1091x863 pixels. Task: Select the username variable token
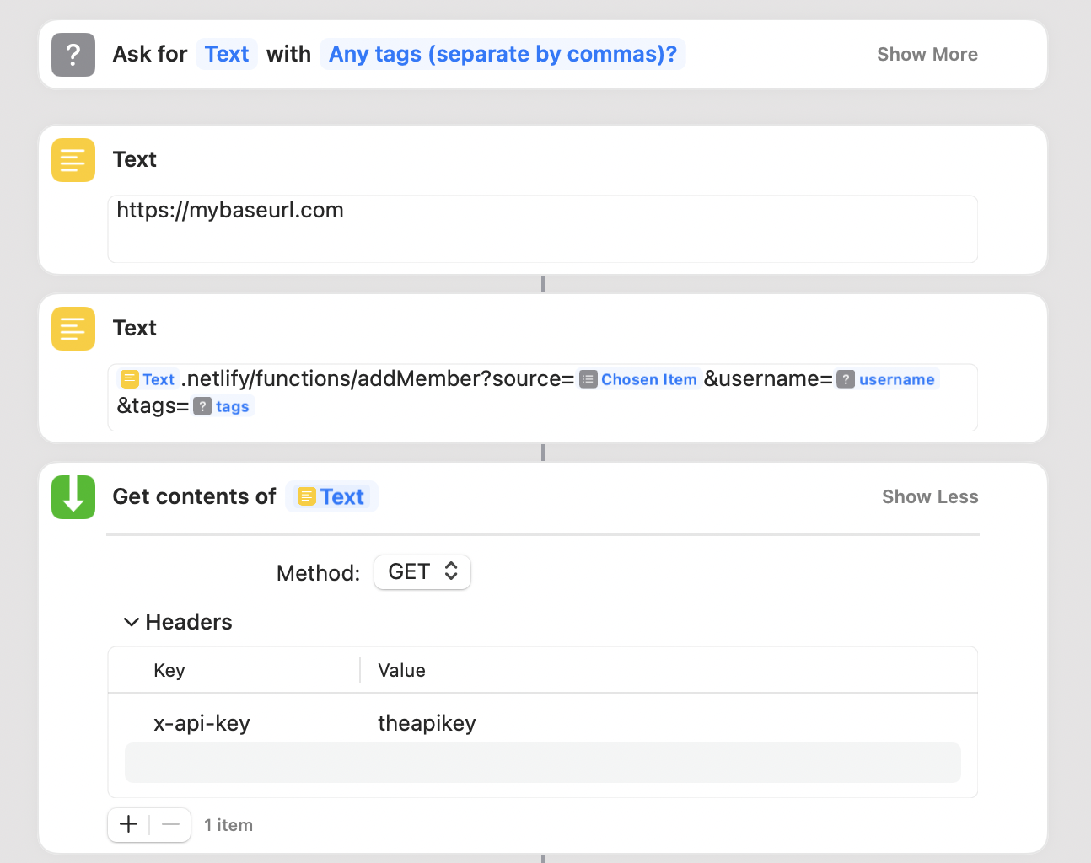point(887,379)
